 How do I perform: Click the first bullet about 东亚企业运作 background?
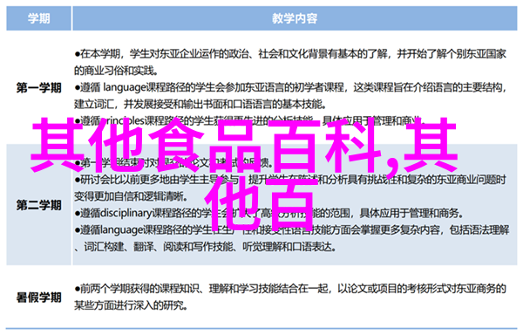(290, 54)
